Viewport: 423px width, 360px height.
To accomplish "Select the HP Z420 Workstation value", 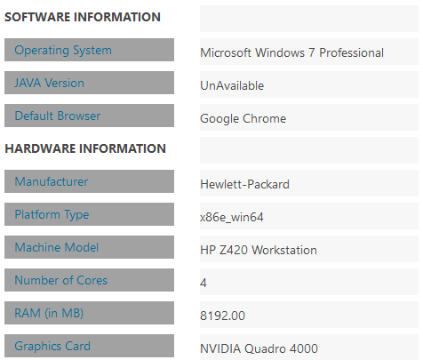I will tap(259, 250).
